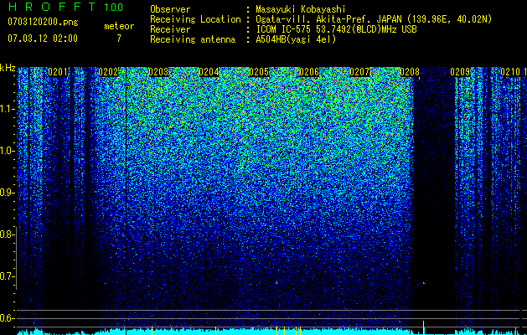Click the 0207 time marker
Image resolution: width=527 pixels, height=335 pixels.
click(359, 72)
